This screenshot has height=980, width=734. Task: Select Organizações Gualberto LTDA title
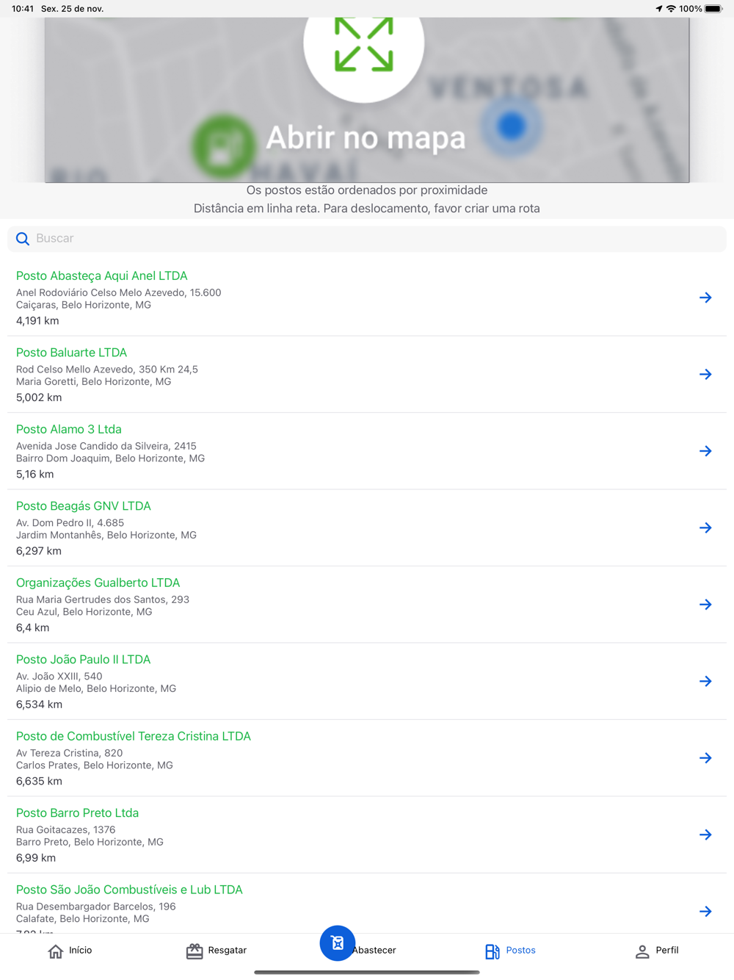pyautogui.click(x=98, y=583)
